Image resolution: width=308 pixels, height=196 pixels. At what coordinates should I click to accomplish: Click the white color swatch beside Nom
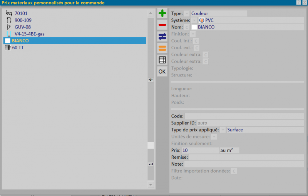[x=194, y=27]
